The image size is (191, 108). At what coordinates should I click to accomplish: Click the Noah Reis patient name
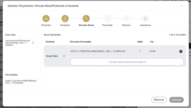(52, 56)
